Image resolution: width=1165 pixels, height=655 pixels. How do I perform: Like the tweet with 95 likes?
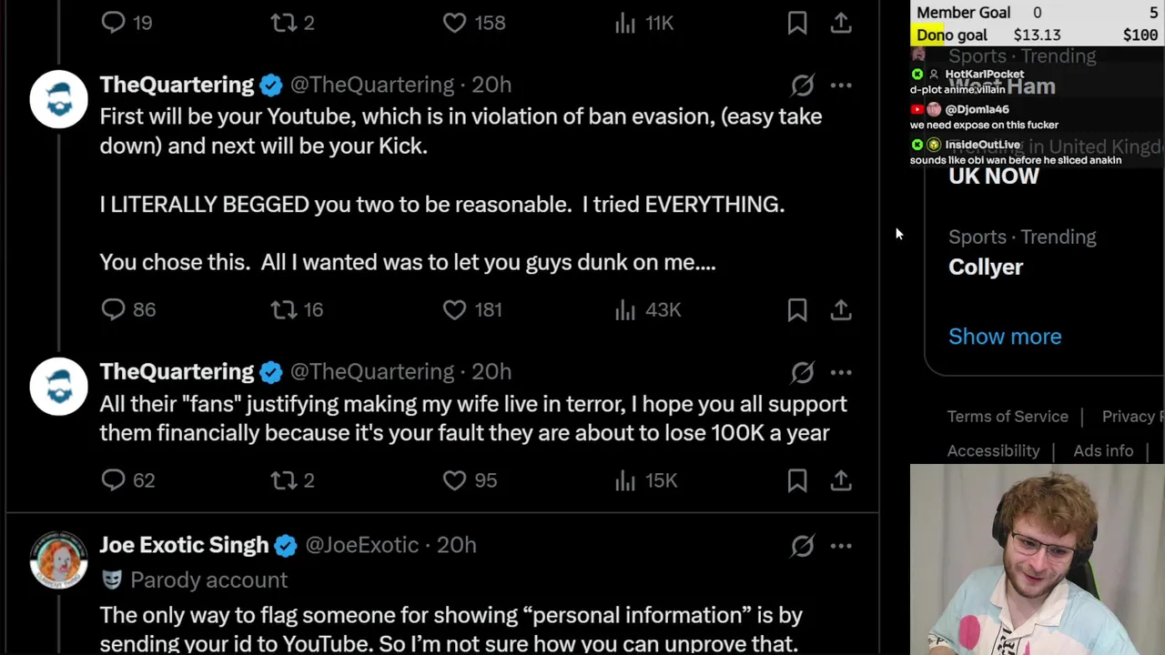454,480
